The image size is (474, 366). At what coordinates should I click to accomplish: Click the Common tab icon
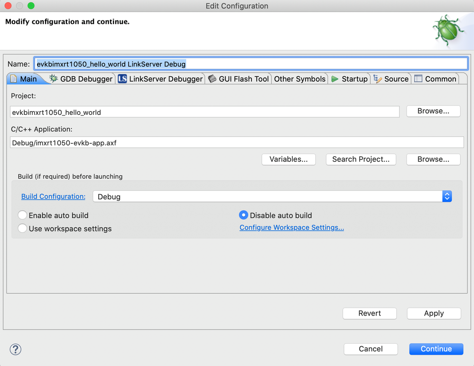coord(418,79)
